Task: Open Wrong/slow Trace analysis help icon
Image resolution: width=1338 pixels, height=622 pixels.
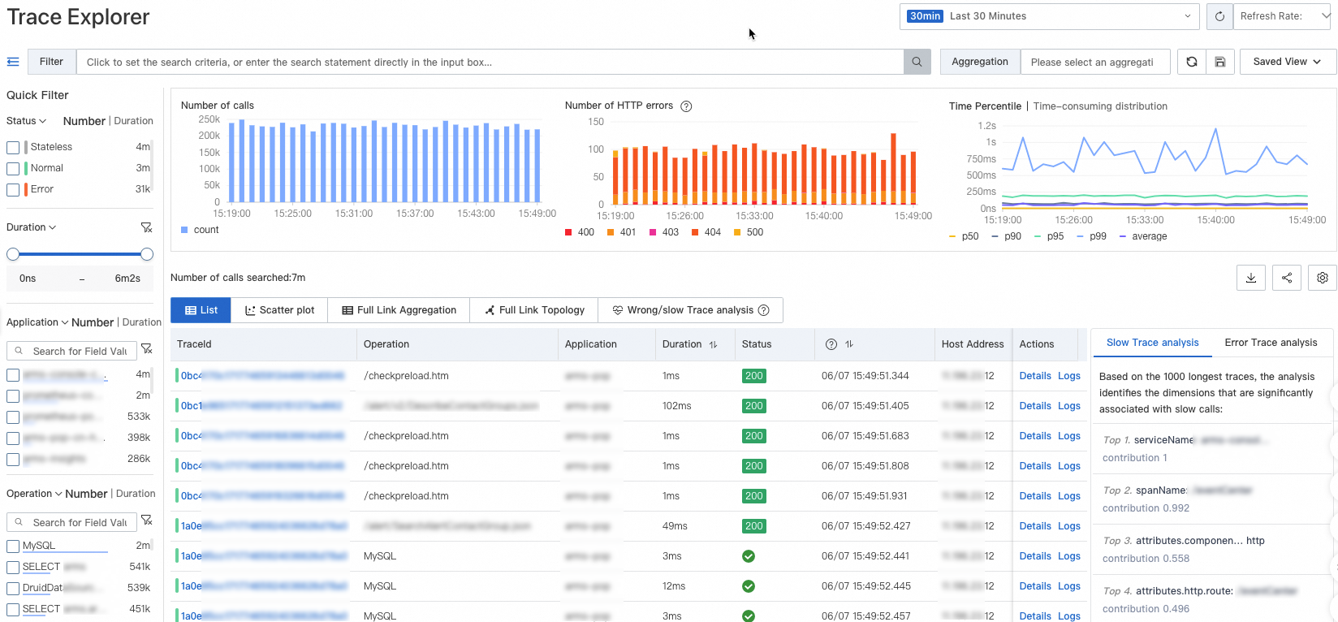Action: click(763, 310)
